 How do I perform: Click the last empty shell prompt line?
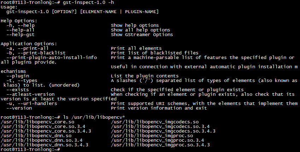[x=31, y=150]
